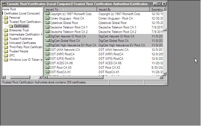Click the Untrusted Certificates folder icon
201x126 pixels.
pos(6,43)
